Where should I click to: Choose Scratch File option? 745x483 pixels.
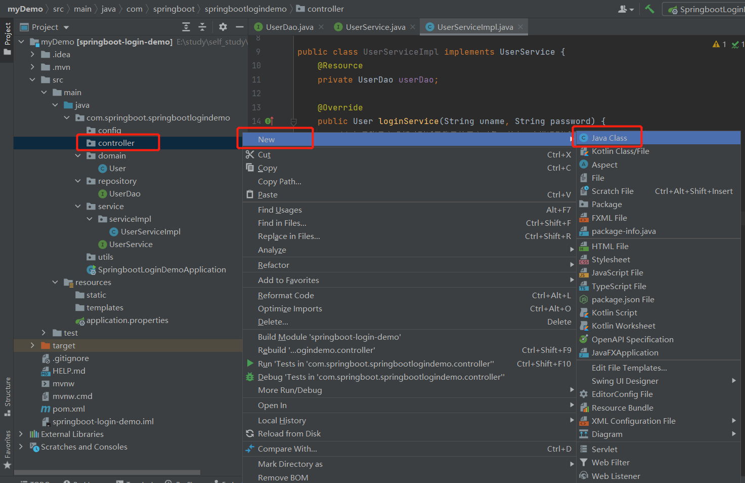tap(659, 191)
